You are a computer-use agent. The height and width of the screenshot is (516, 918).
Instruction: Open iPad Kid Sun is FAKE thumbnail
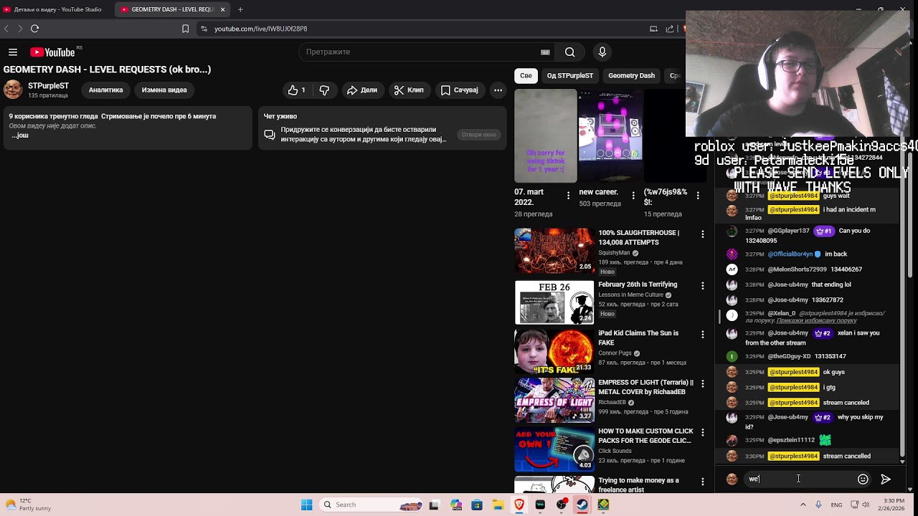tap(554, 351)
